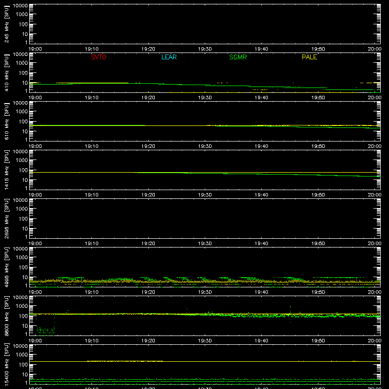Click 19:40 under the 410 MHz panel
This screenshot has height=389, width=389.
click(x=262, y=98)
